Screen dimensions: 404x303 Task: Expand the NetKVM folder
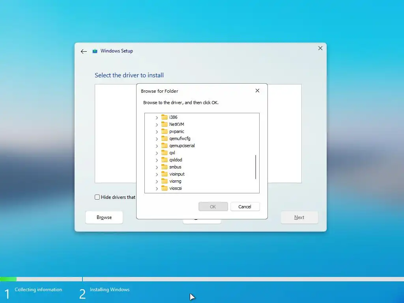157,125
